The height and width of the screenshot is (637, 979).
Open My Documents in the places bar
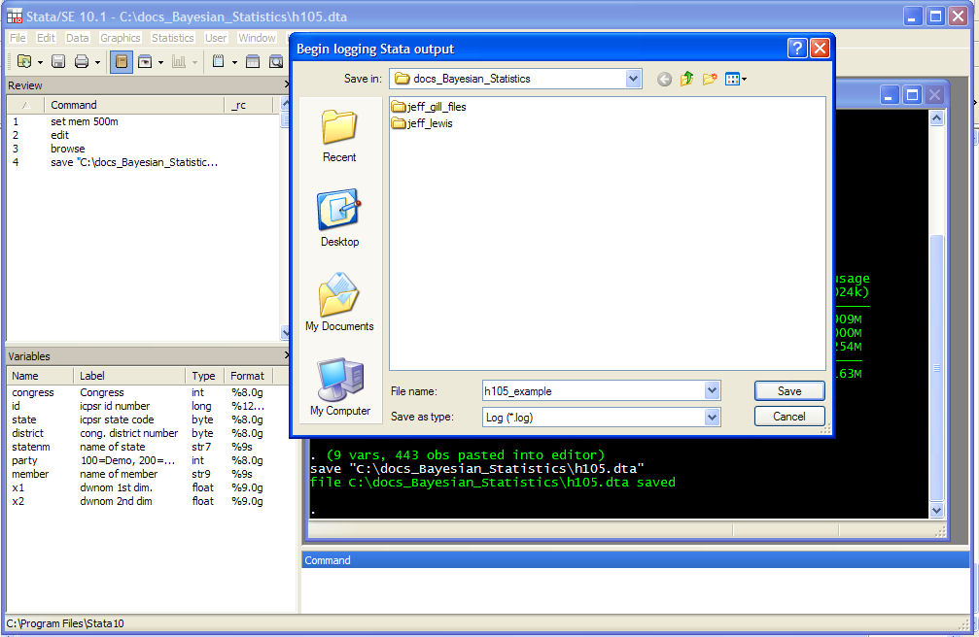339,303
